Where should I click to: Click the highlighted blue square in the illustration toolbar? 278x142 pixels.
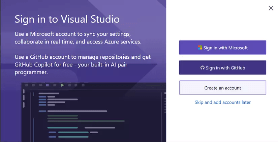click(47, 85)
